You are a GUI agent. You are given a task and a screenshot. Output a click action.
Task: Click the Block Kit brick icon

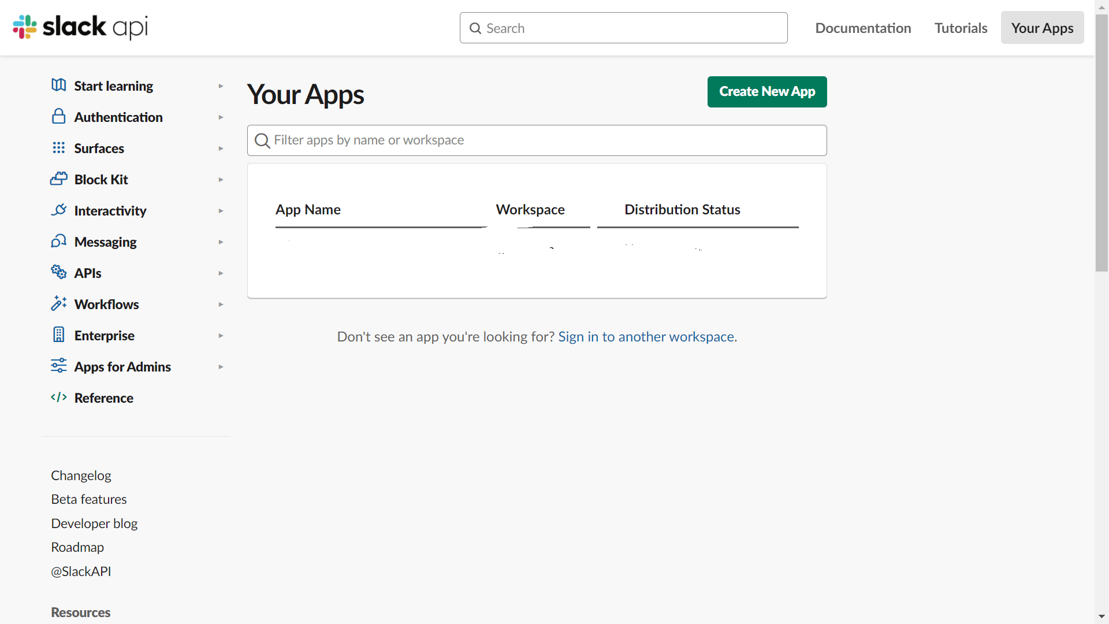click(58, 179)
